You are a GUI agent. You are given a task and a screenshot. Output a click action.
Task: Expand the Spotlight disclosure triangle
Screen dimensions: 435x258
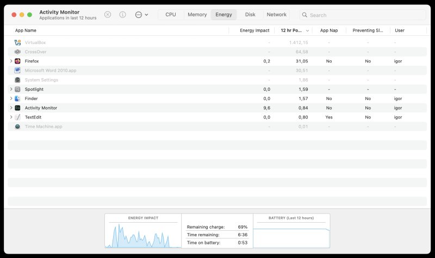point(11,89)
